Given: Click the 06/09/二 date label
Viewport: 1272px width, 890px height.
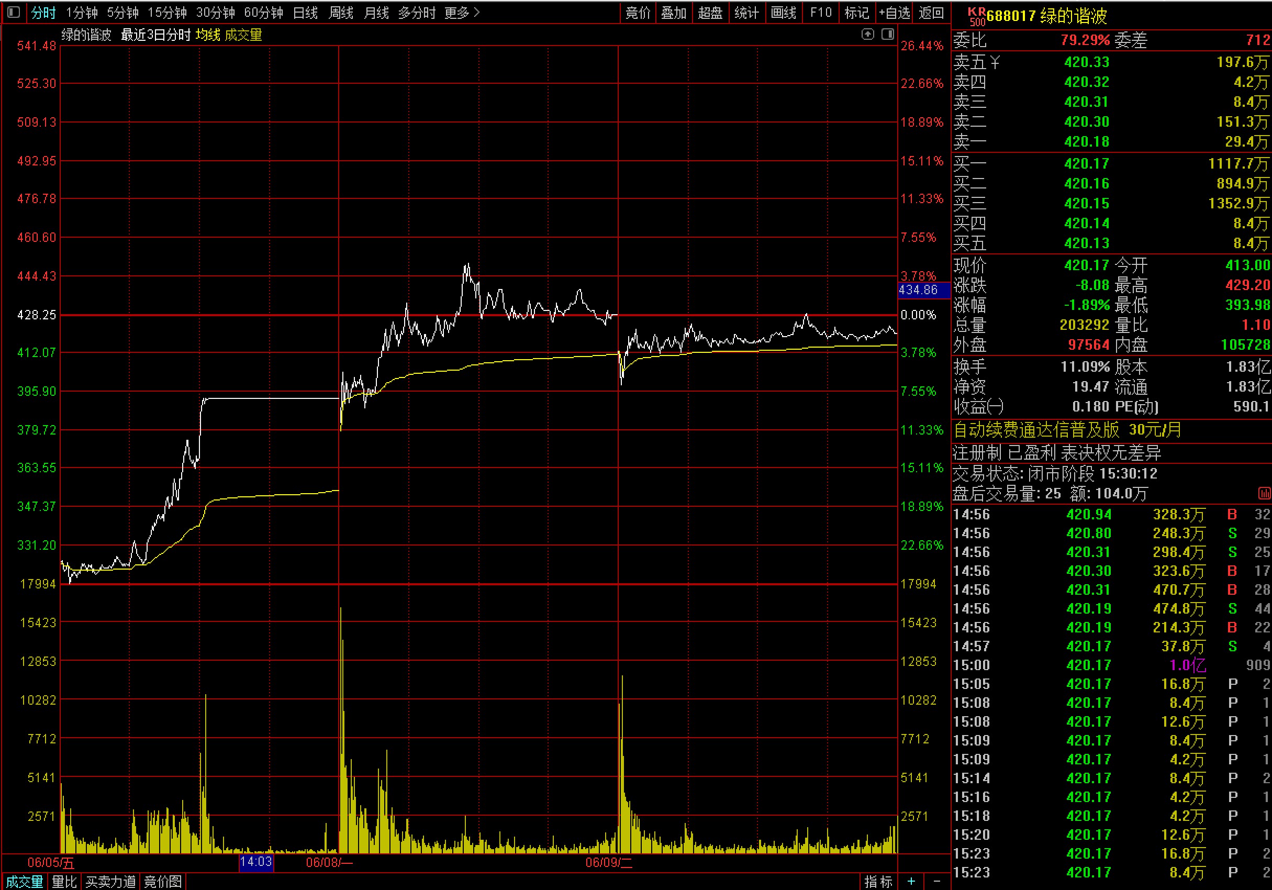Looking at the screenshot, I should [x=609, y=863].
